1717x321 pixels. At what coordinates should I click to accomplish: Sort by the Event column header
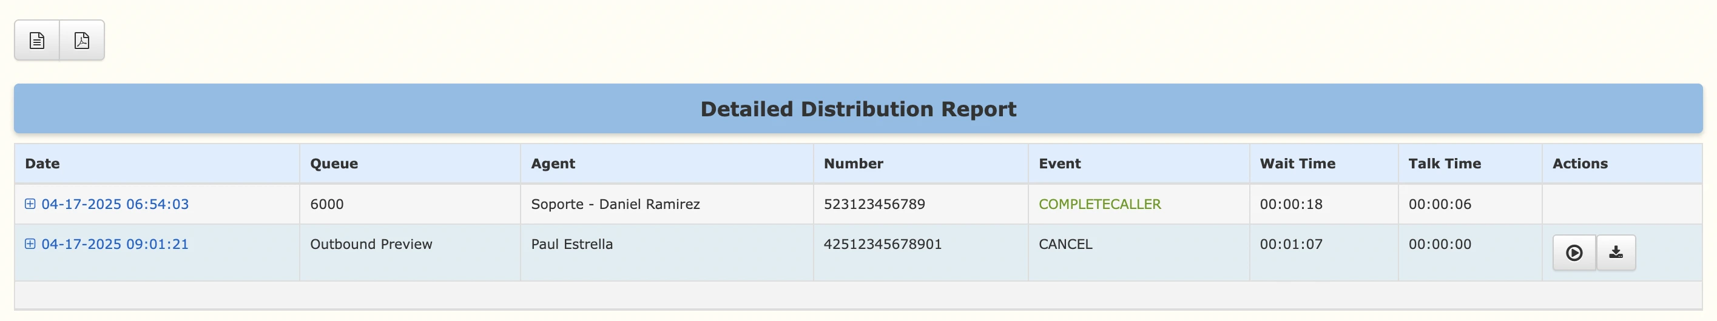pos(1060,164)
